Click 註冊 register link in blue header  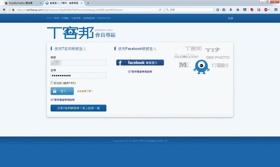[x=230, y=18]
